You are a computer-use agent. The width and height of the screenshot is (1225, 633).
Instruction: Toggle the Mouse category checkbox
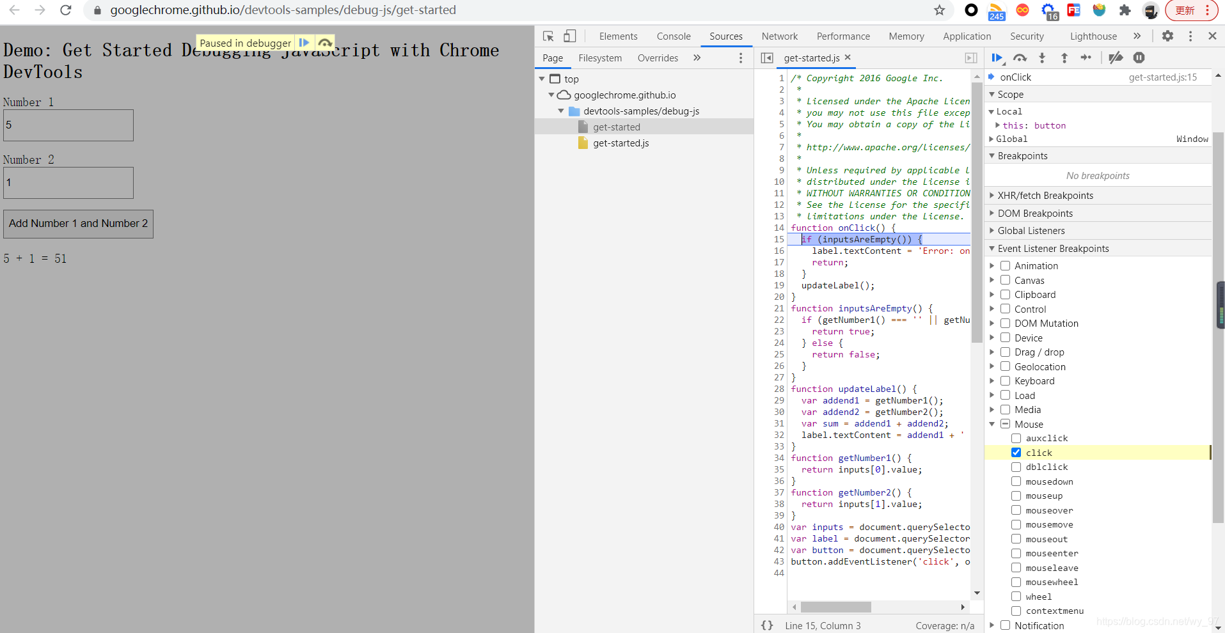(x=1005, y=424)
